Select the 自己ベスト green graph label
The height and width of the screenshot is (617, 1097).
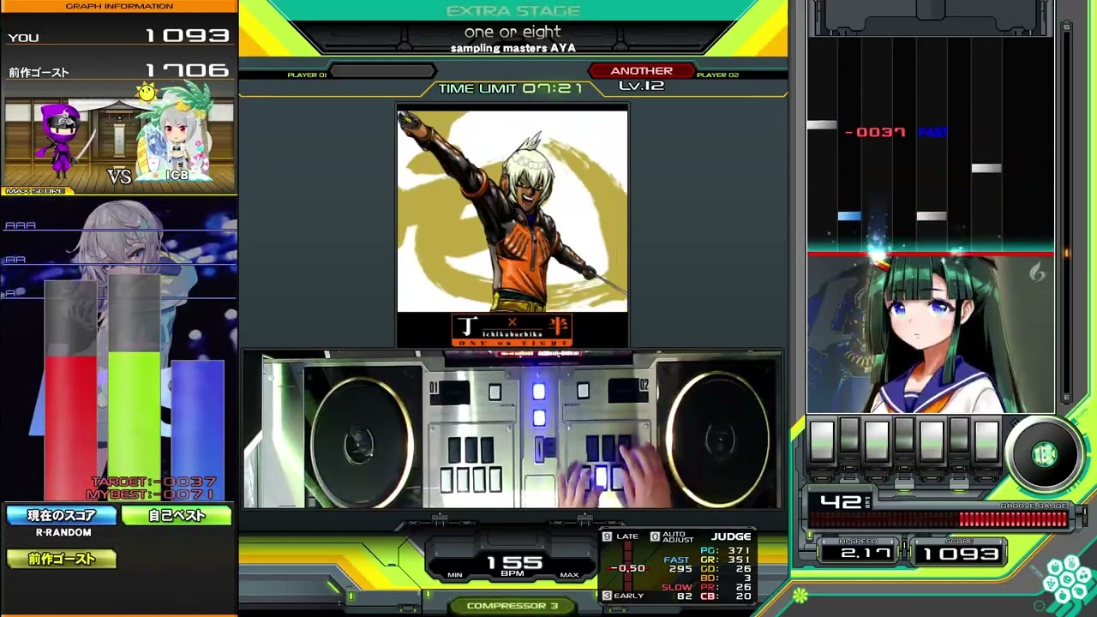click(177, 516)
